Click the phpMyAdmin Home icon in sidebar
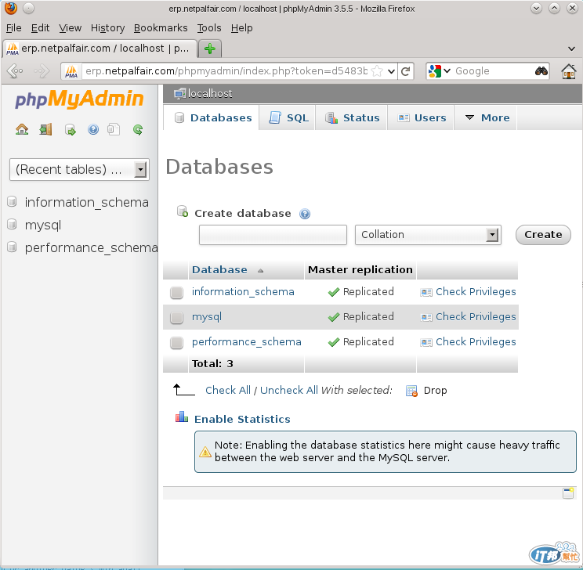583x570 pixels. pyautogui.click(x=22, y=129)
